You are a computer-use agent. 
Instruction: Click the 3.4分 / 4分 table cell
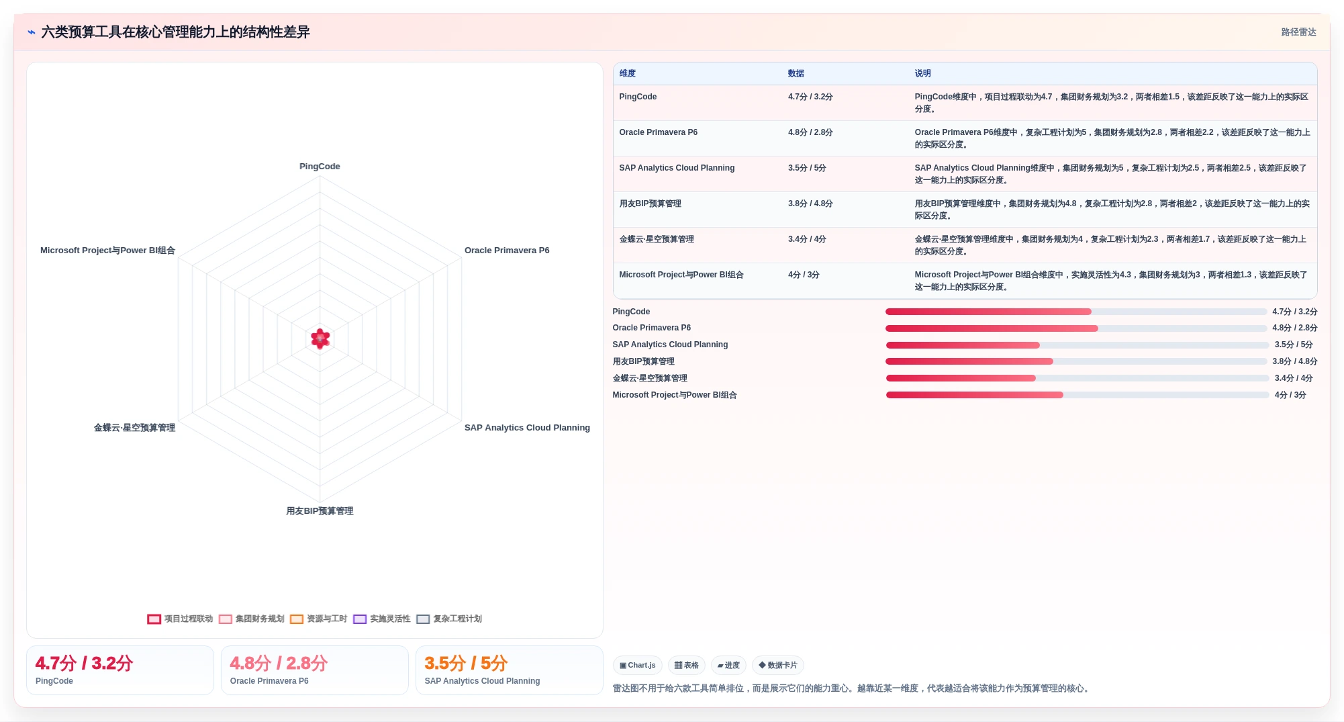click(x=807, y=239)
